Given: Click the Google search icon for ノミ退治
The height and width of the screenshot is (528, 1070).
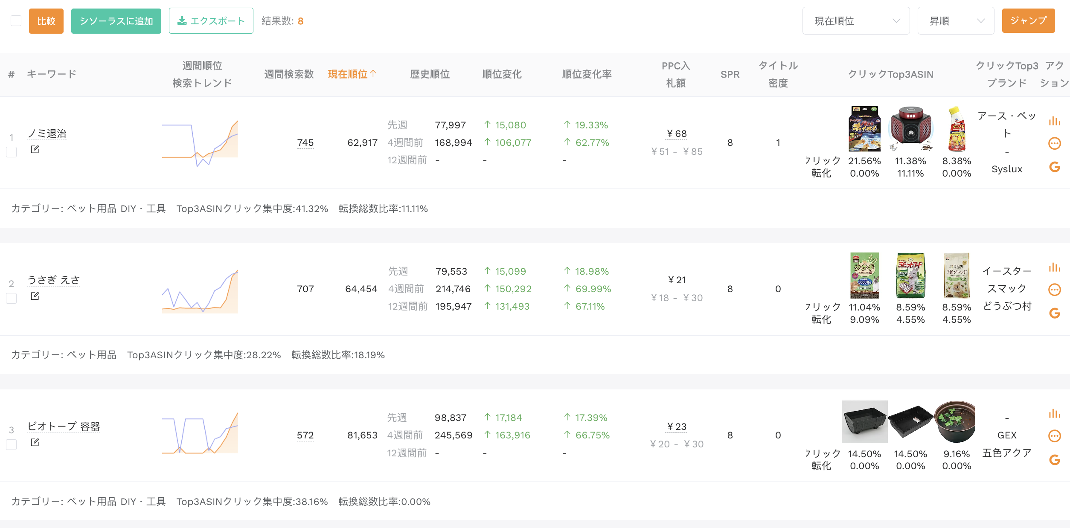Looking at the screenshot, I should pyautogui.click(x=1054, y=167).
